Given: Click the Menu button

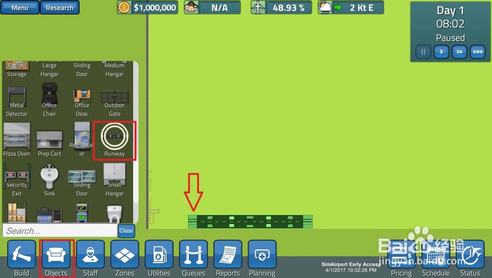Looking at the screenshot, I should tap(20, 8).
